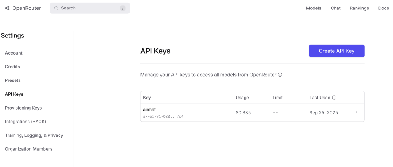Image resolution: width=393 pixels, height=167 pixels.
Task: Go to Integrations (BYOK) settings
Action: click(25, 122)
